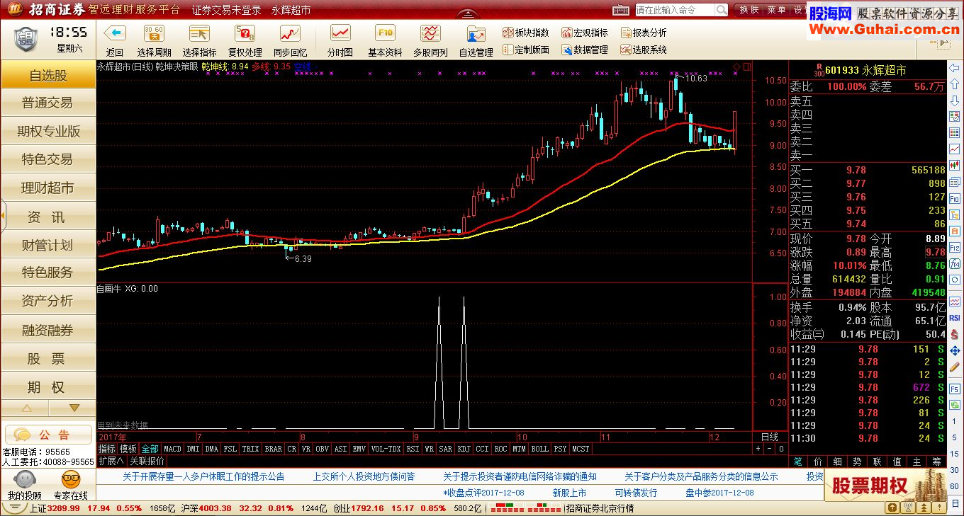Click the sidebar scroll-up triangle

coord(26,408)
